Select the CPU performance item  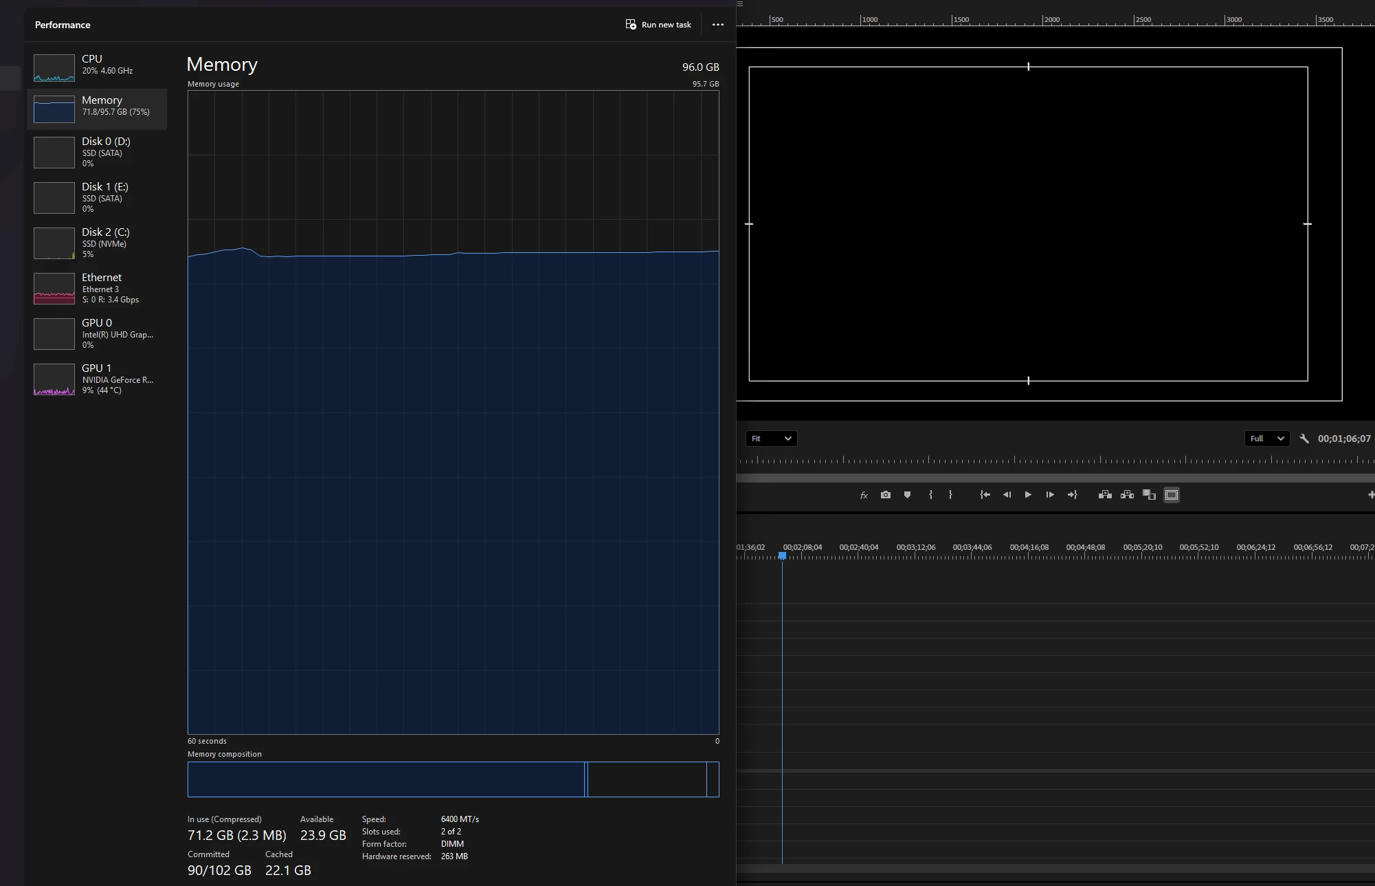[97, 67]
